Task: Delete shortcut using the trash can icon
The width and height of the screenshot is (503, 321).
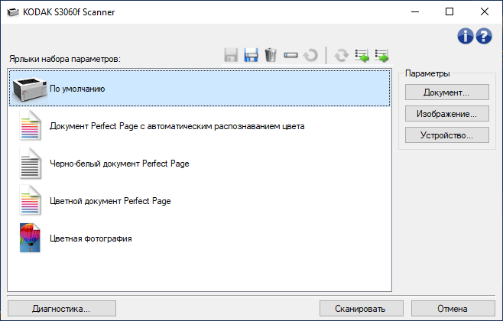Action: coord(271,55)
